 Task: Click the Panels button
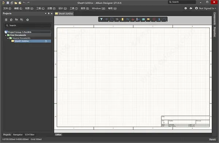click(212, 139)
